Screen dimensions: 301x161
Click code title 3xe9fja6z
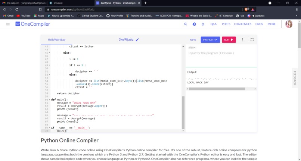coord(126,40)
